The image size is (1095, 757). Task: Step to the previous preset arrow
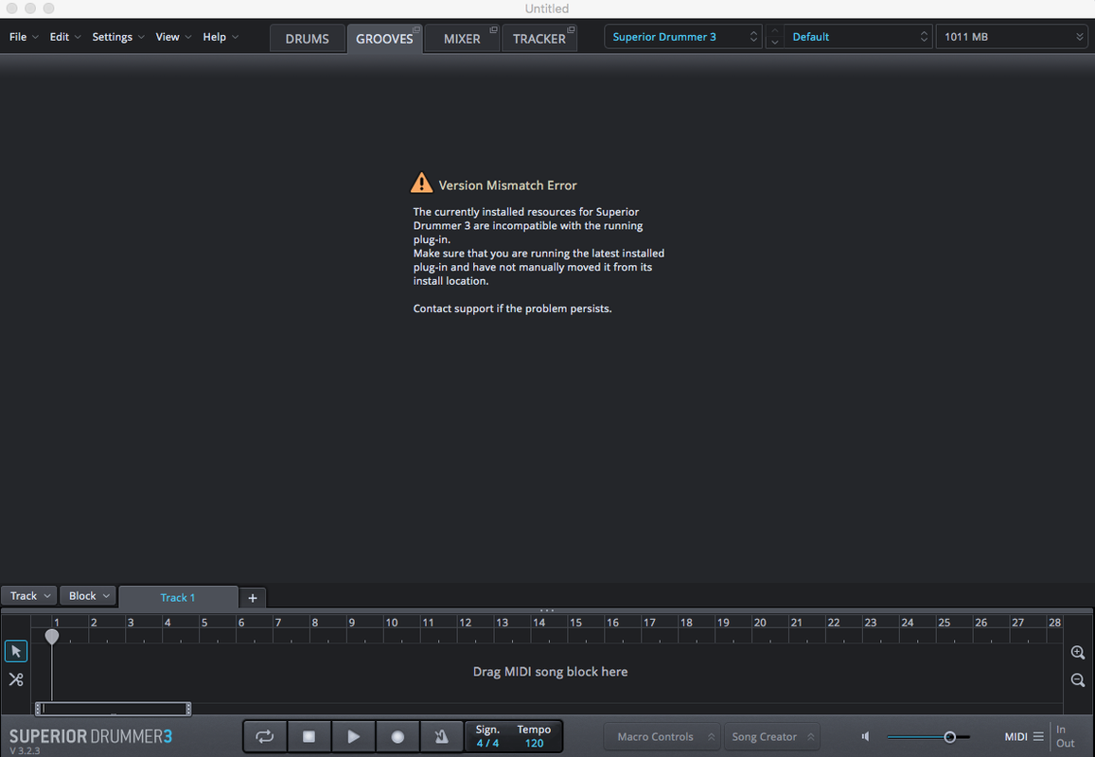pyautogui.click(x=774, y=30)
